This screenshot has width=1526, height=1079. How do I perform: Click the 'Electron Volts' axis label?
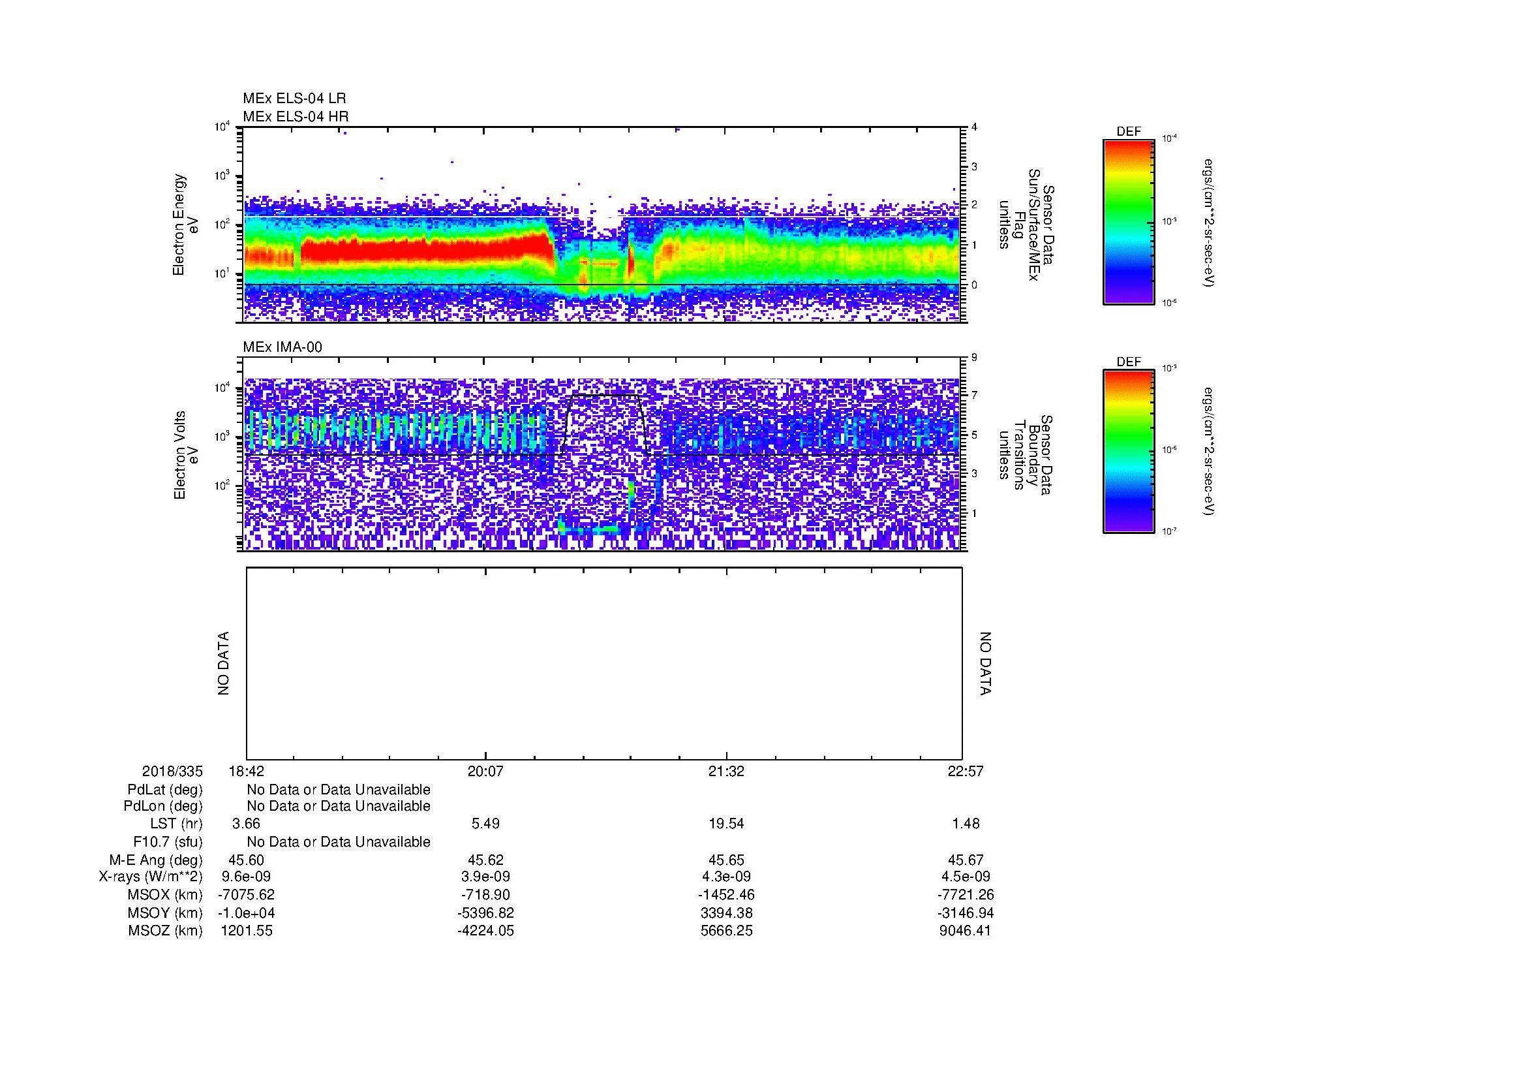[x=179, y=456]
